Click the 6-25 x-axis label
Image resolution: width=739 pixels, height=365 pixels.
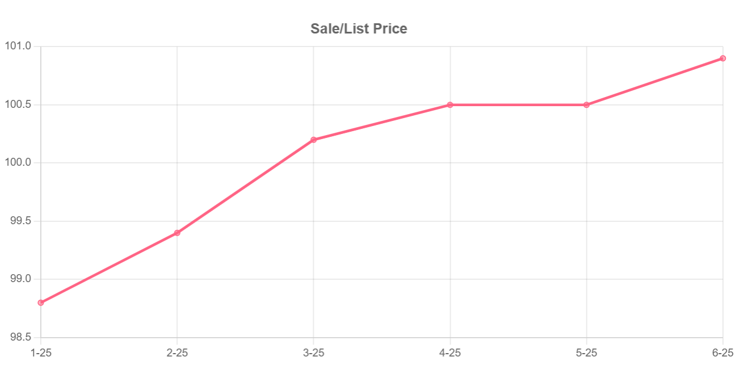pyautogui.click(x=723, y=353)
